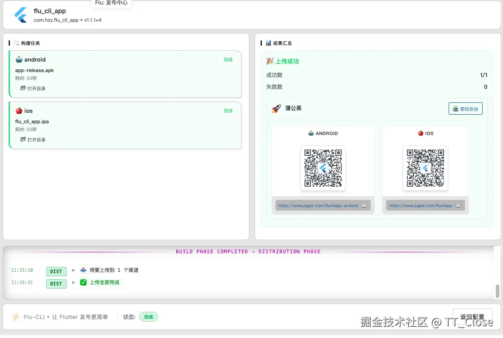Viewport: 503px width, 338px height.
Task: Click the ios task 完成 status label
Action: [x=228, y=111]
